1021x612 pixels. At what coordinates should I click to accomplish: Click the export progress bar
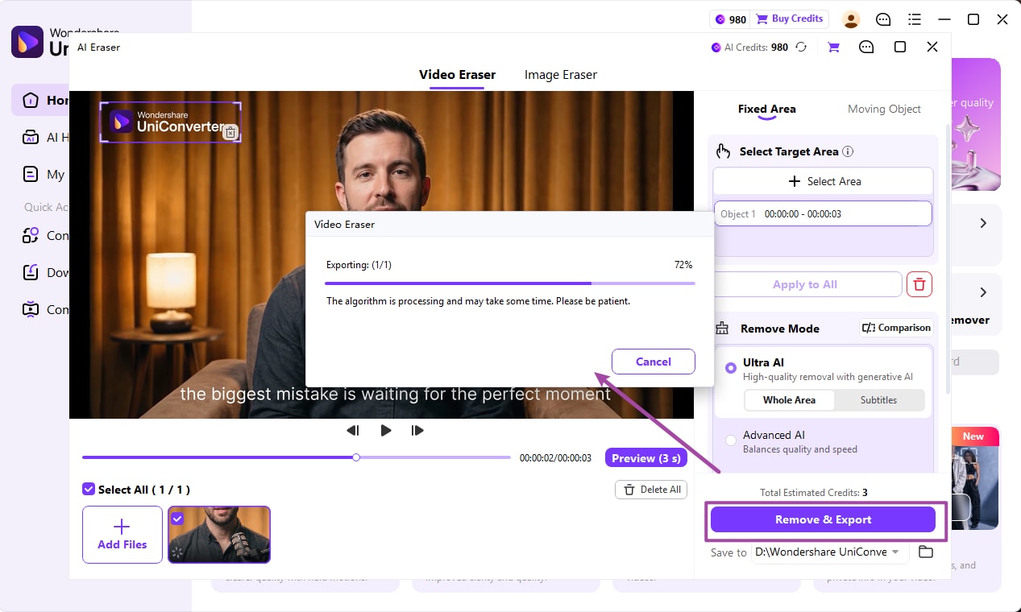[510, 283]
